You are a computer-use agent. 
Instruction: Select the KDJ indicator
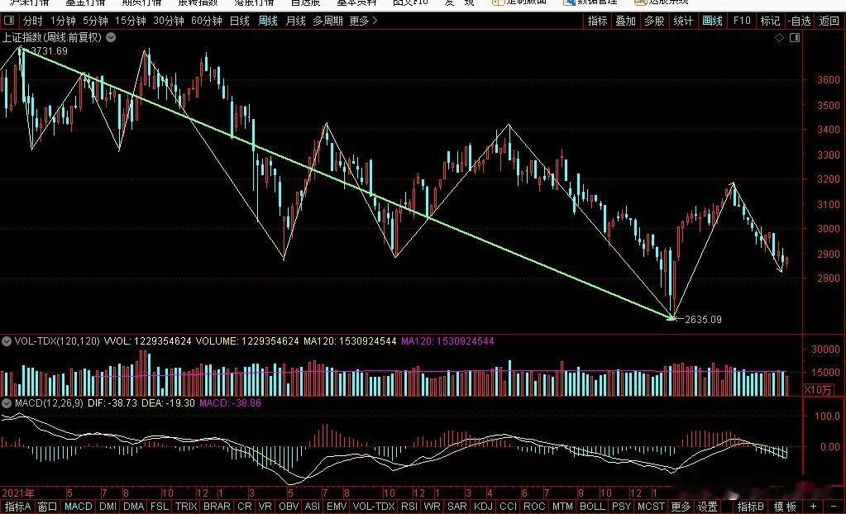click(x=483, y=507)
